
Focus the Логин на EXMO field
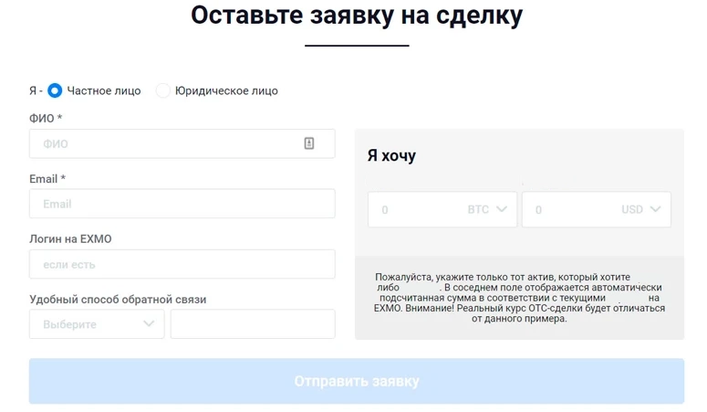point(182,264)
